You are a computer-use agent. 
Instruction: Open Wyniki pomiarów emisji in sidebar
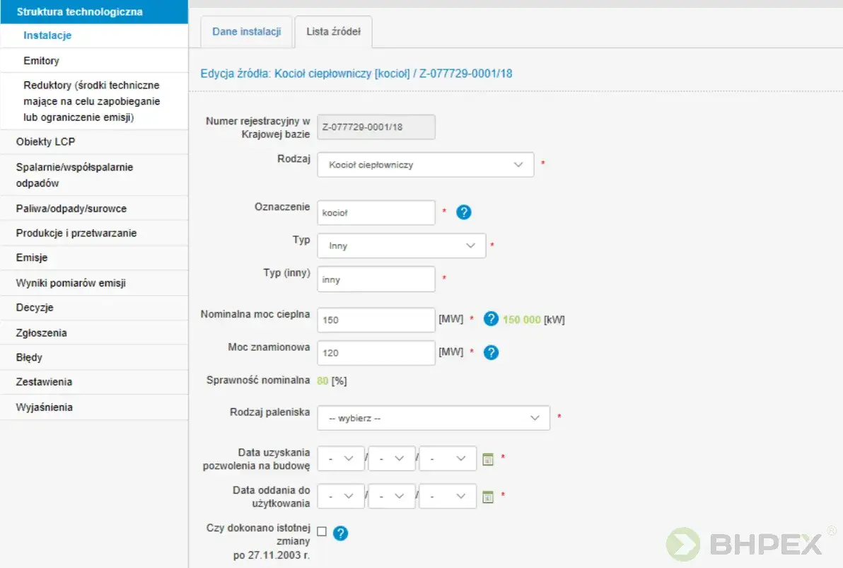tap(71, 283)
